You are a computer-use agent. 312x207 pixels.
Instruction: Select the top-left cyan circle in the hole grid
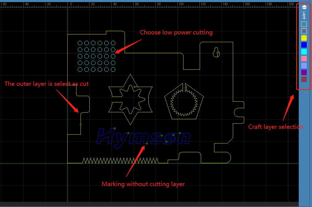[x=80, y=43]
